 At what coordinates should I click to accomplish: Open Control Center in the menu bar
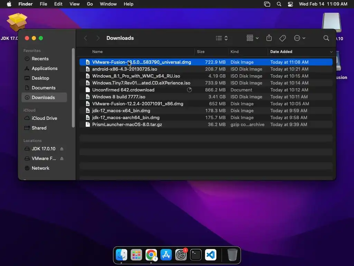pyautogui.click(x=290, y=4)
